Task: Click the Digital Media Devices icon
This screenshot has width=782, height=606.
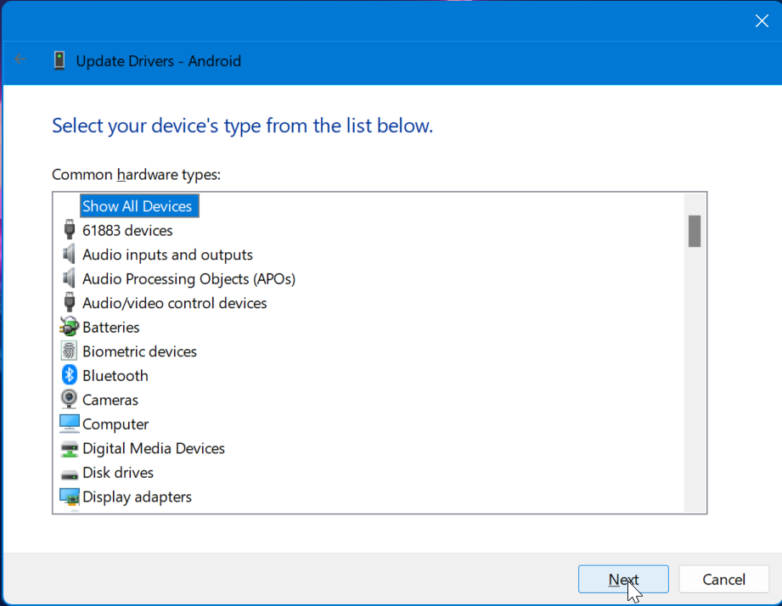Action: tap(69, 448)
